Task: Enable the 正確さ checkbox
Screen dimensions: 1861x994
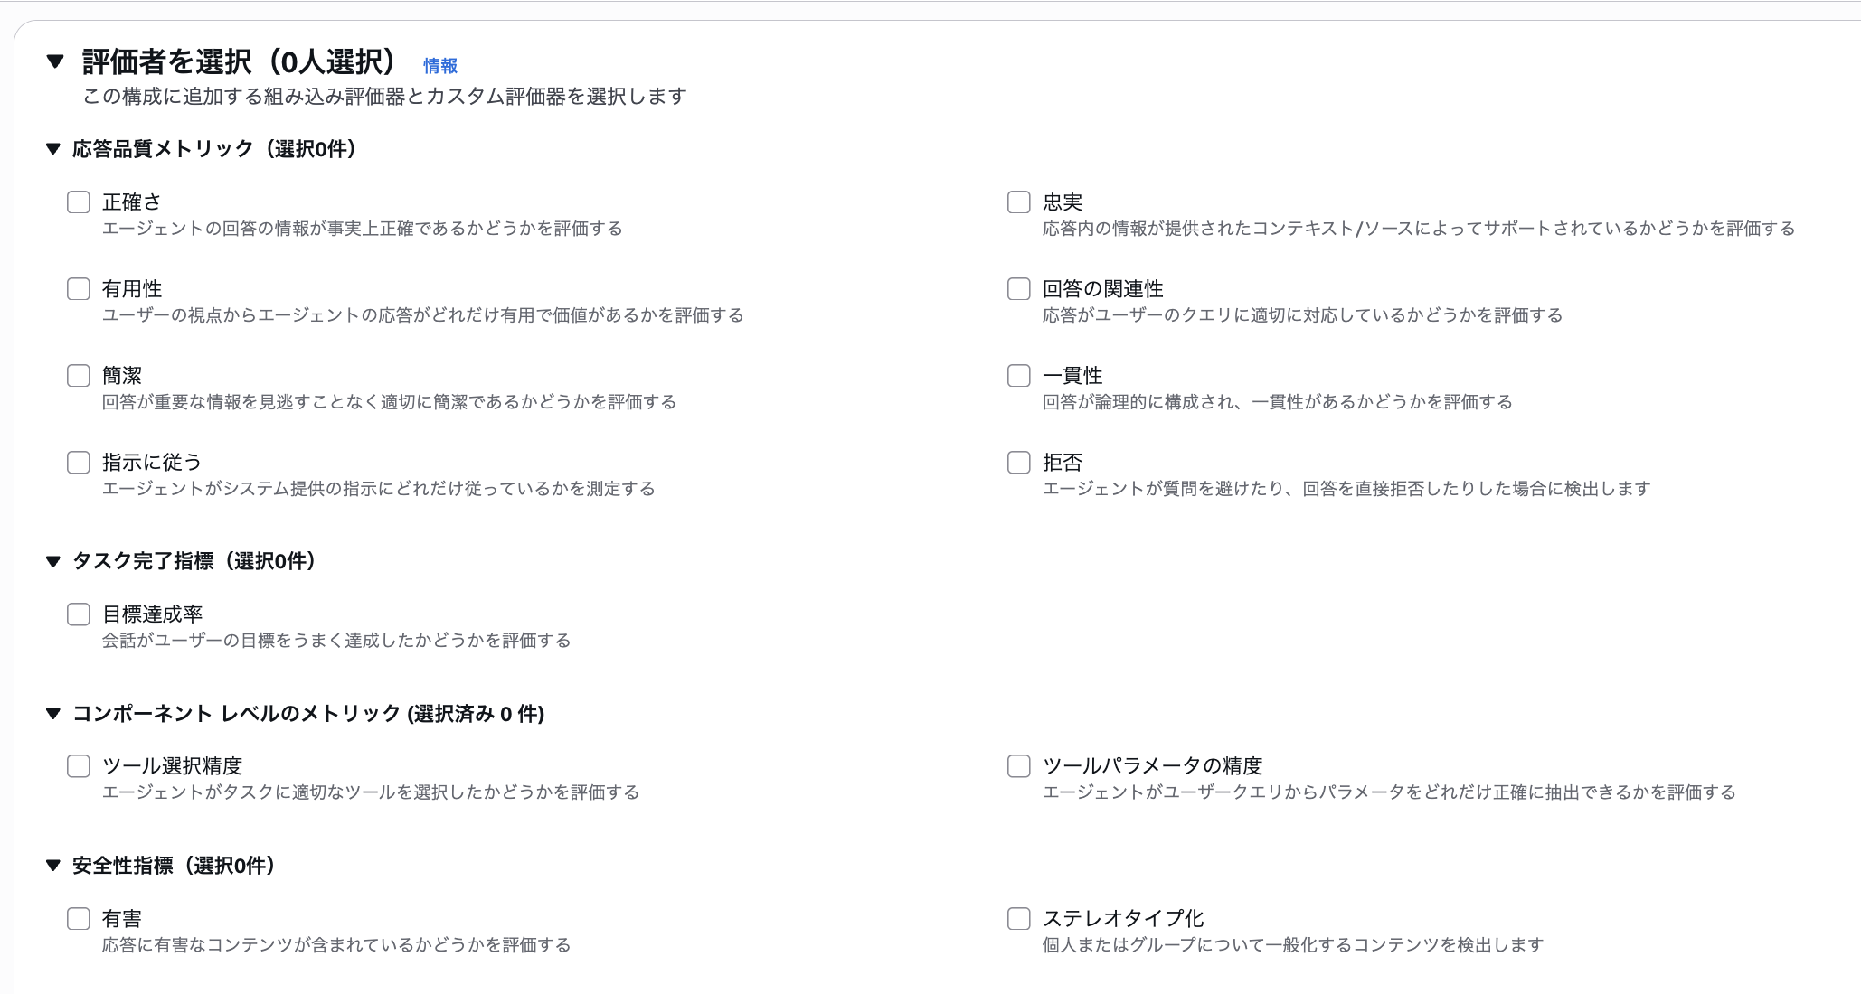Action: 79,202
